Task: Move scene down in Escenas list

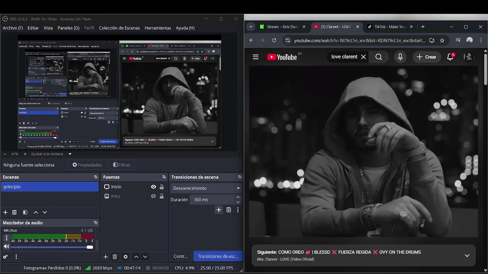Action: point(45,212)
